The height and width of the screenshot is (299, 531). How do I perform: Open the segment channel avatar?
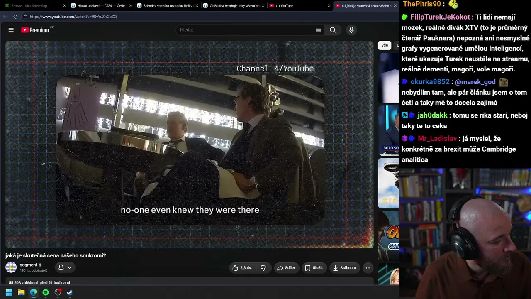11,267
